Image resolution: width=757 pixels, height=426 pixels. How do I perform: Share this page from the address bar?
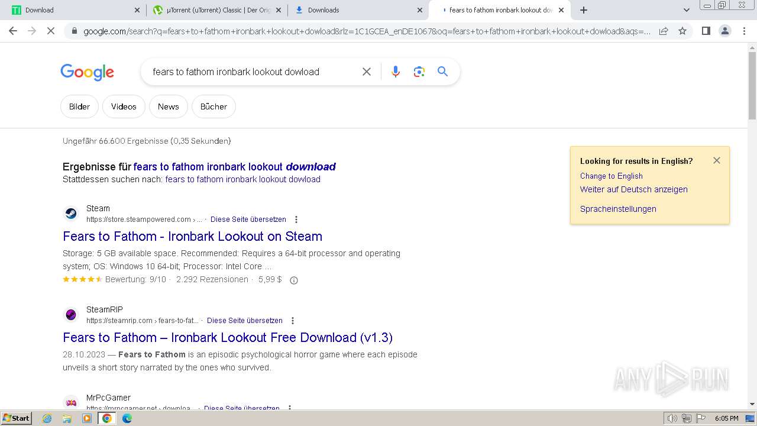(664, 31)
